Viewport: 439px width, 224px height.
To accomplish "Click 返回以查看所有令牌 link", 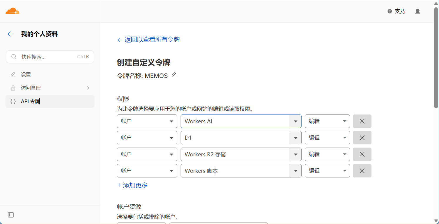I will 149,40.
